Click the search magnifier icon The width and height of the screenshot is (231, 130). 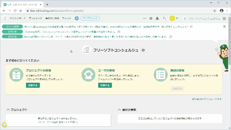(165, 18)
